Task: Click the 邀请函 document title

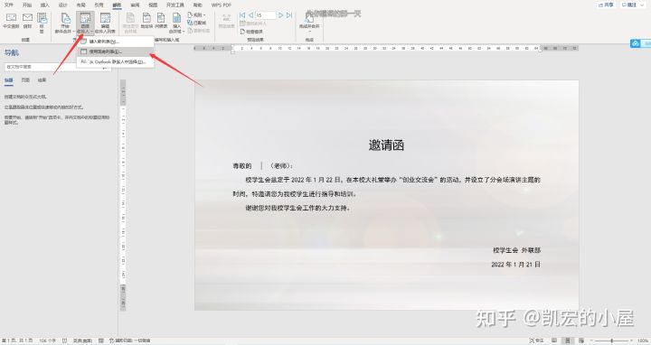Action: pos(386,145)
